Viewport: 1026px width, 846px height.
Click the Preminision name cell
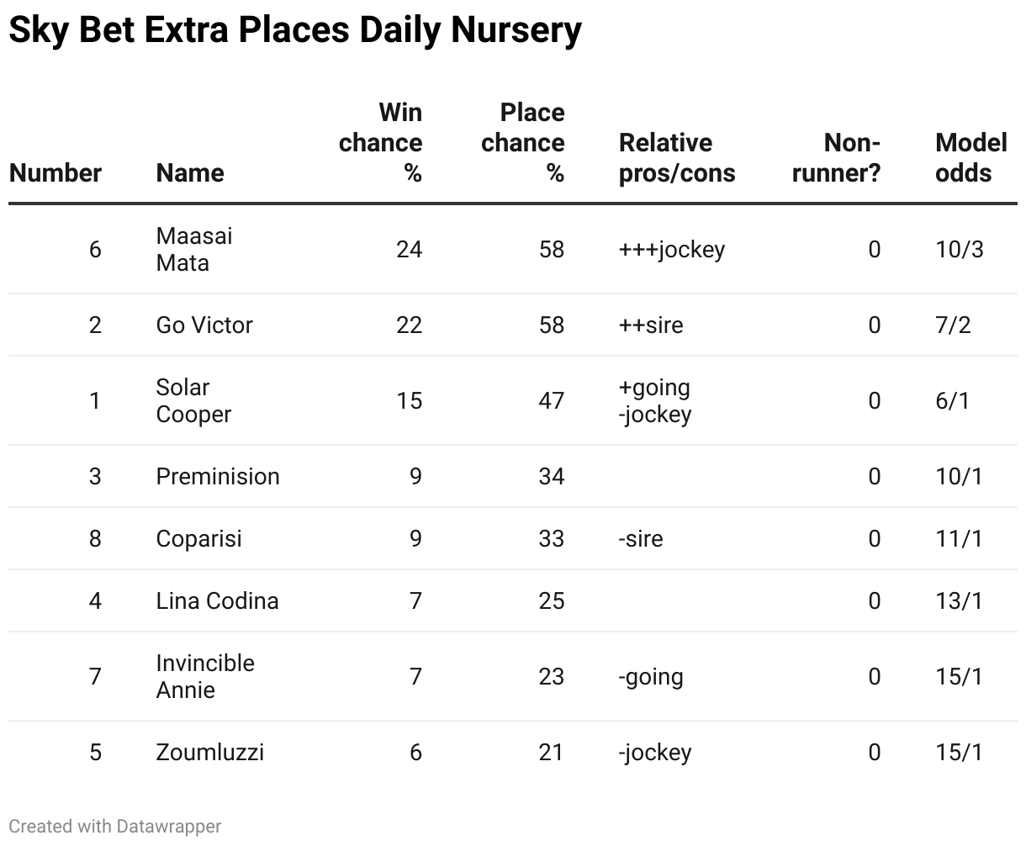pyautogui.click(x=218, y=476)
